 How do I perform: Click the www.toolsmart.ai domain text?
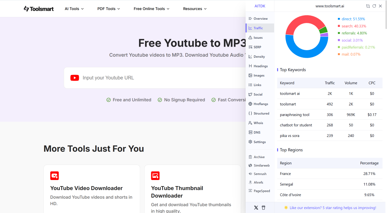click(330, 6)
